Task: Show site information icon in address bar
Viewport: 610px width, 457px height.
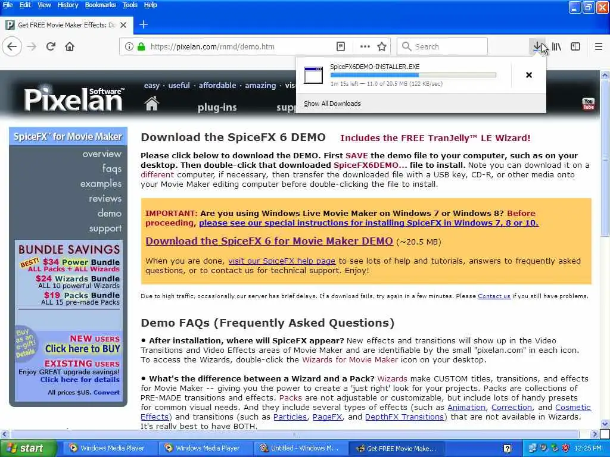Action: (x=129, y=46)
